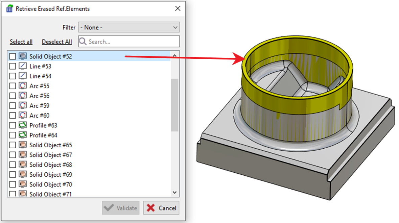
Task: Enable the Line #54 checkbox
Action: coord(13,76)
